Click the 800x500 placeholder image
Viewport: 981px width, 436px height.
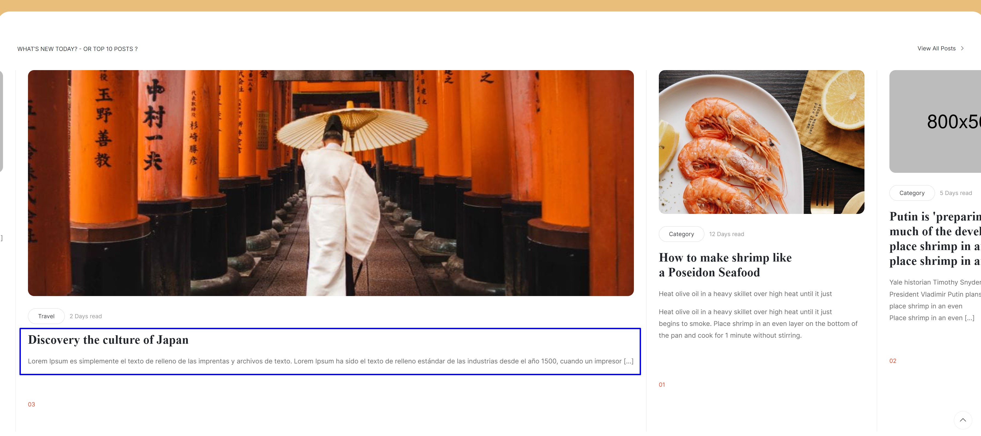pos(935,121)
